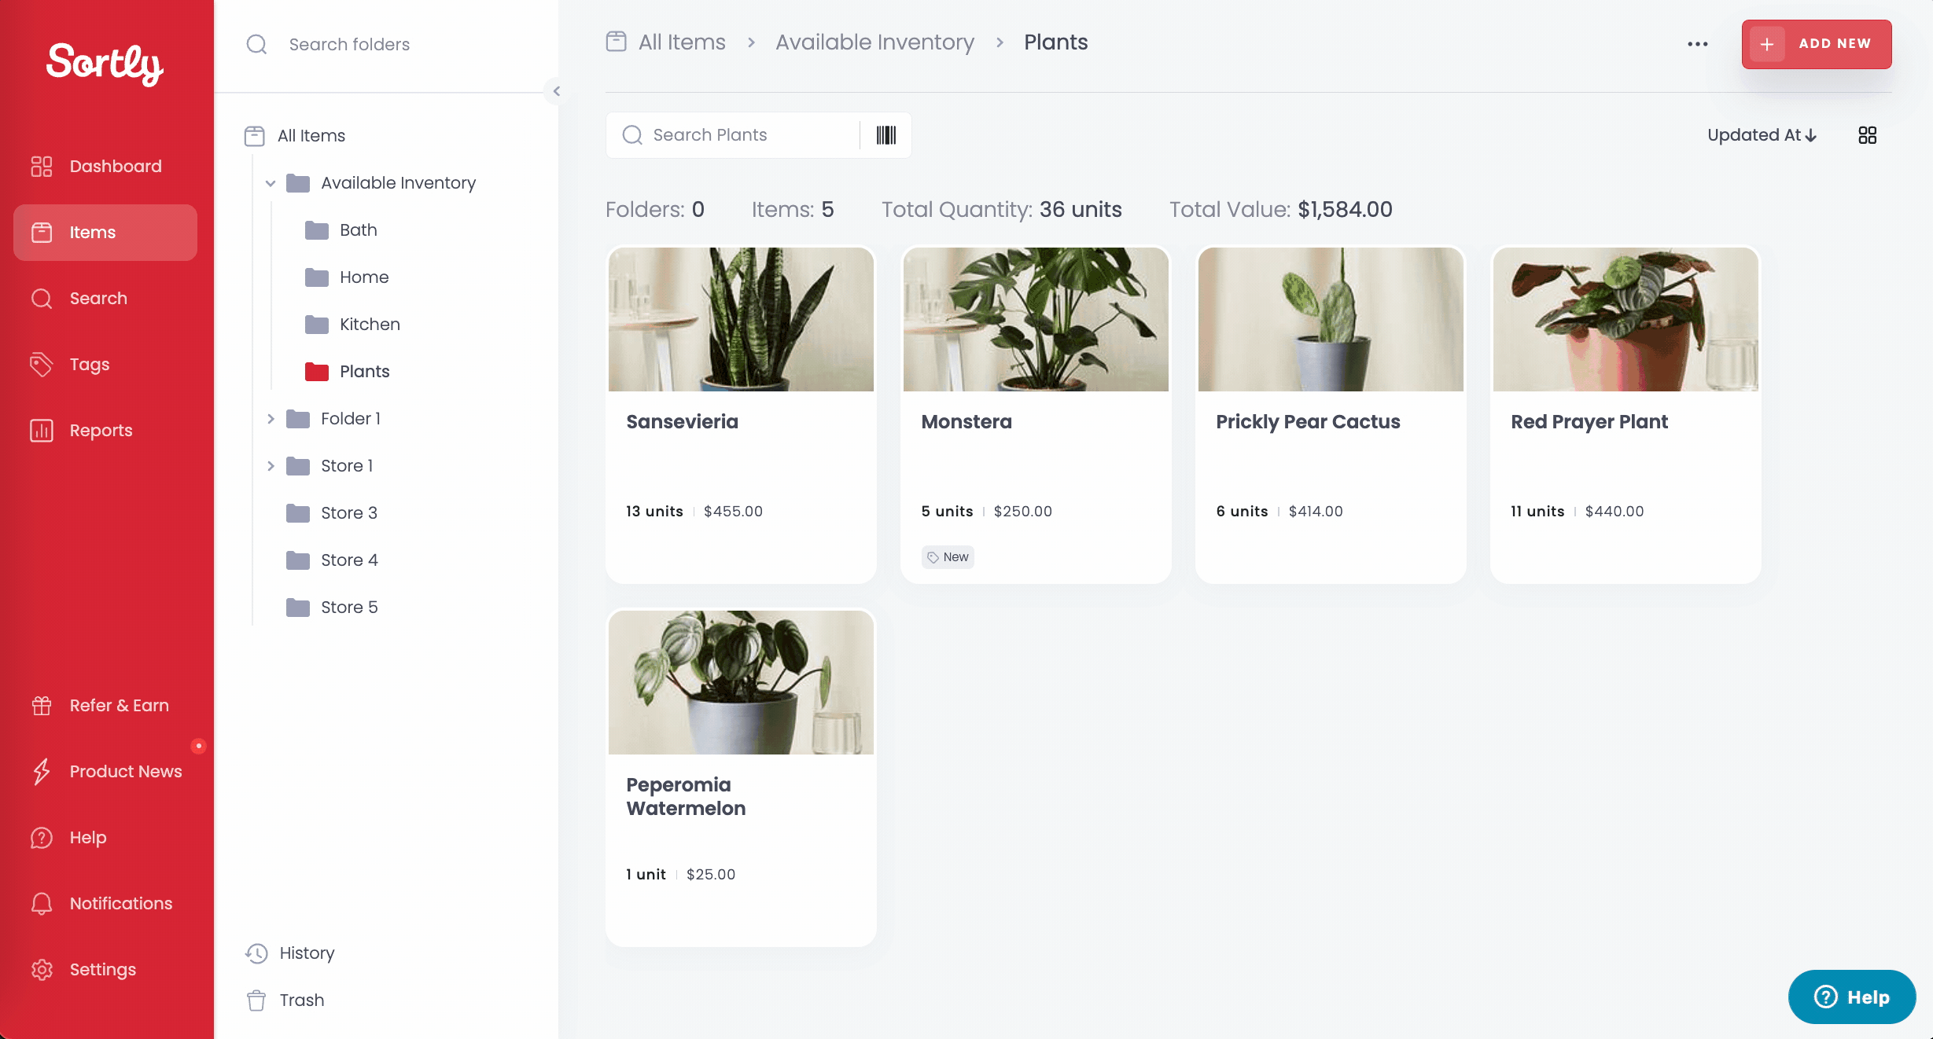Click the Help question mark icon in sidebar
Viewport: 1933px width, 1039px height.
pyautogui.click(x=42, y=838)
